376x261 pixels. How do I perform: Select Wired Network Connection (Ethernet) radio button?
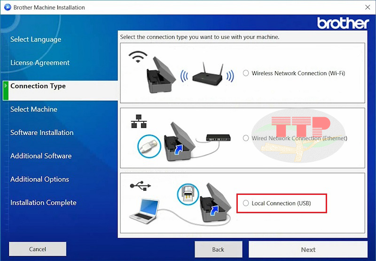pos(246,138)
